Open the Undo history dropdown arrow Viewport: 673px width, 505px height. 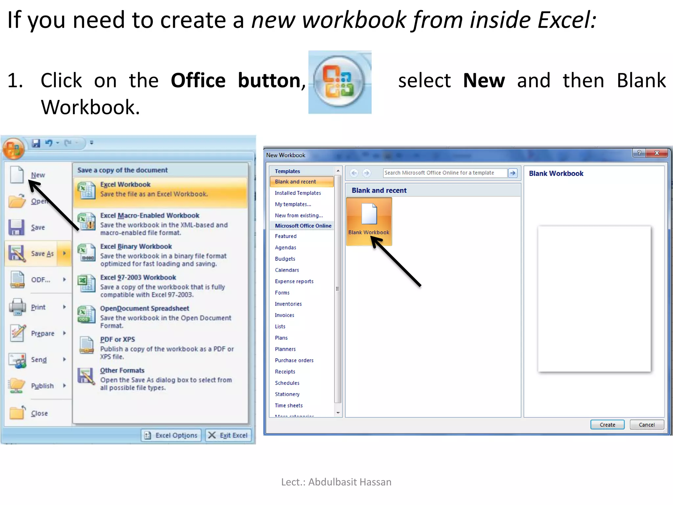pos(58,143)
